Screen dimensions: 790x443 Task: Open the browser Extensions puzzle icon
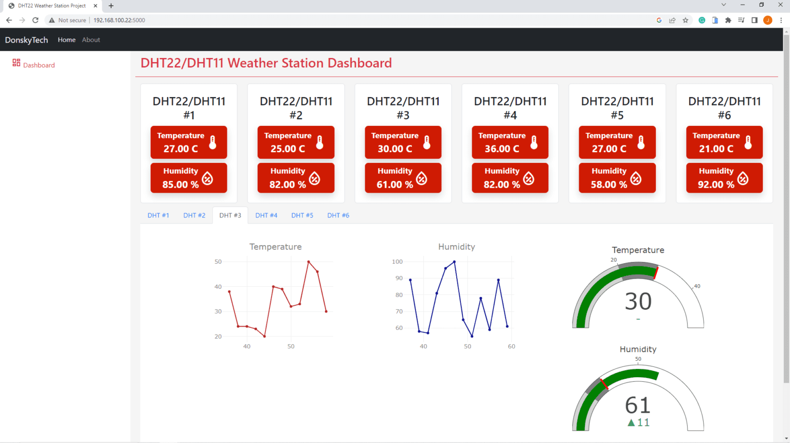click(728, 20)
